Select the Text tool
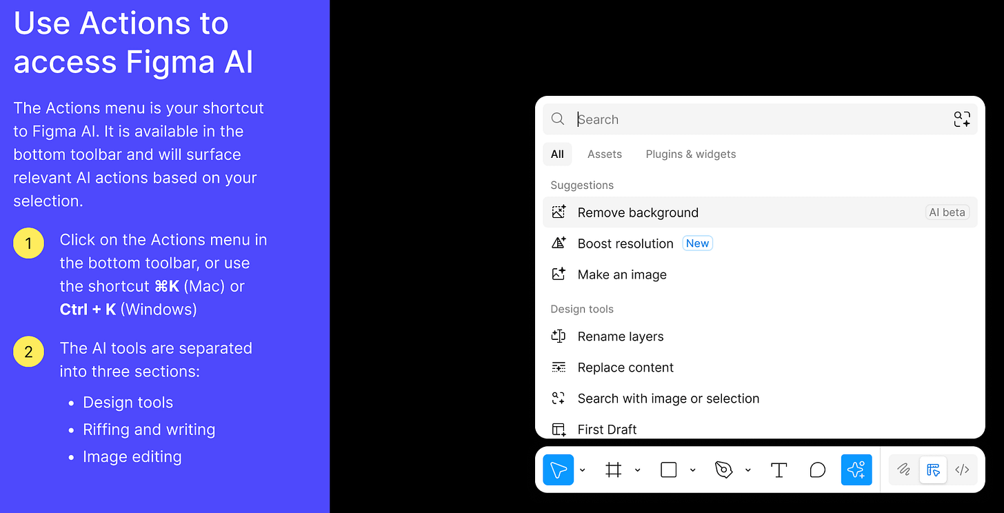1004x513 pixels. (x=779, y=470)
